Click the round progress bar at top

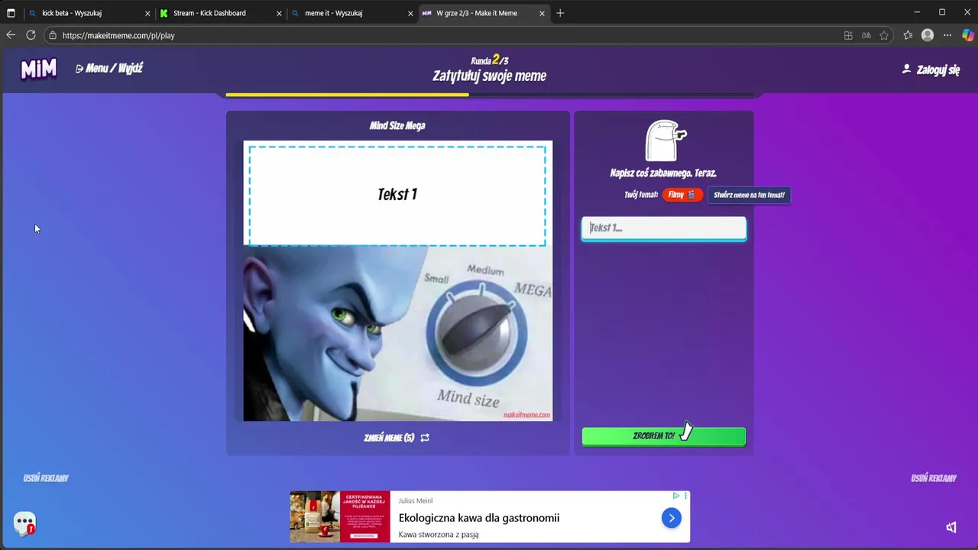[489, 95]
